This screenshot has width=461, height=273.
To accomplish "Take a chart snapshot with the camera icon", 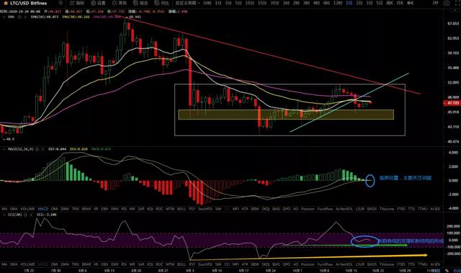I will click(x=447, y=3).
